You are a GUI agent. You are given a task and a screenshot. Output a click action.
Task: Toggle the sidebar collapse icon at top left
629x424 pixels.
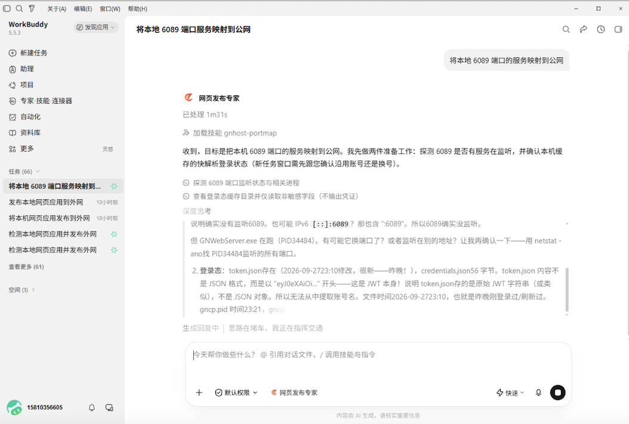(x=7, y=8)
